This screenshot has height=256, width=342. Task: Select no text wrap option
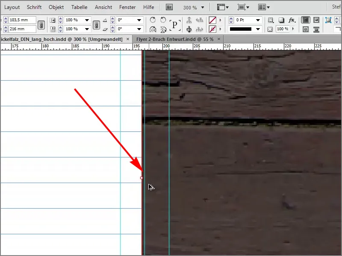(x=306, y=20)
